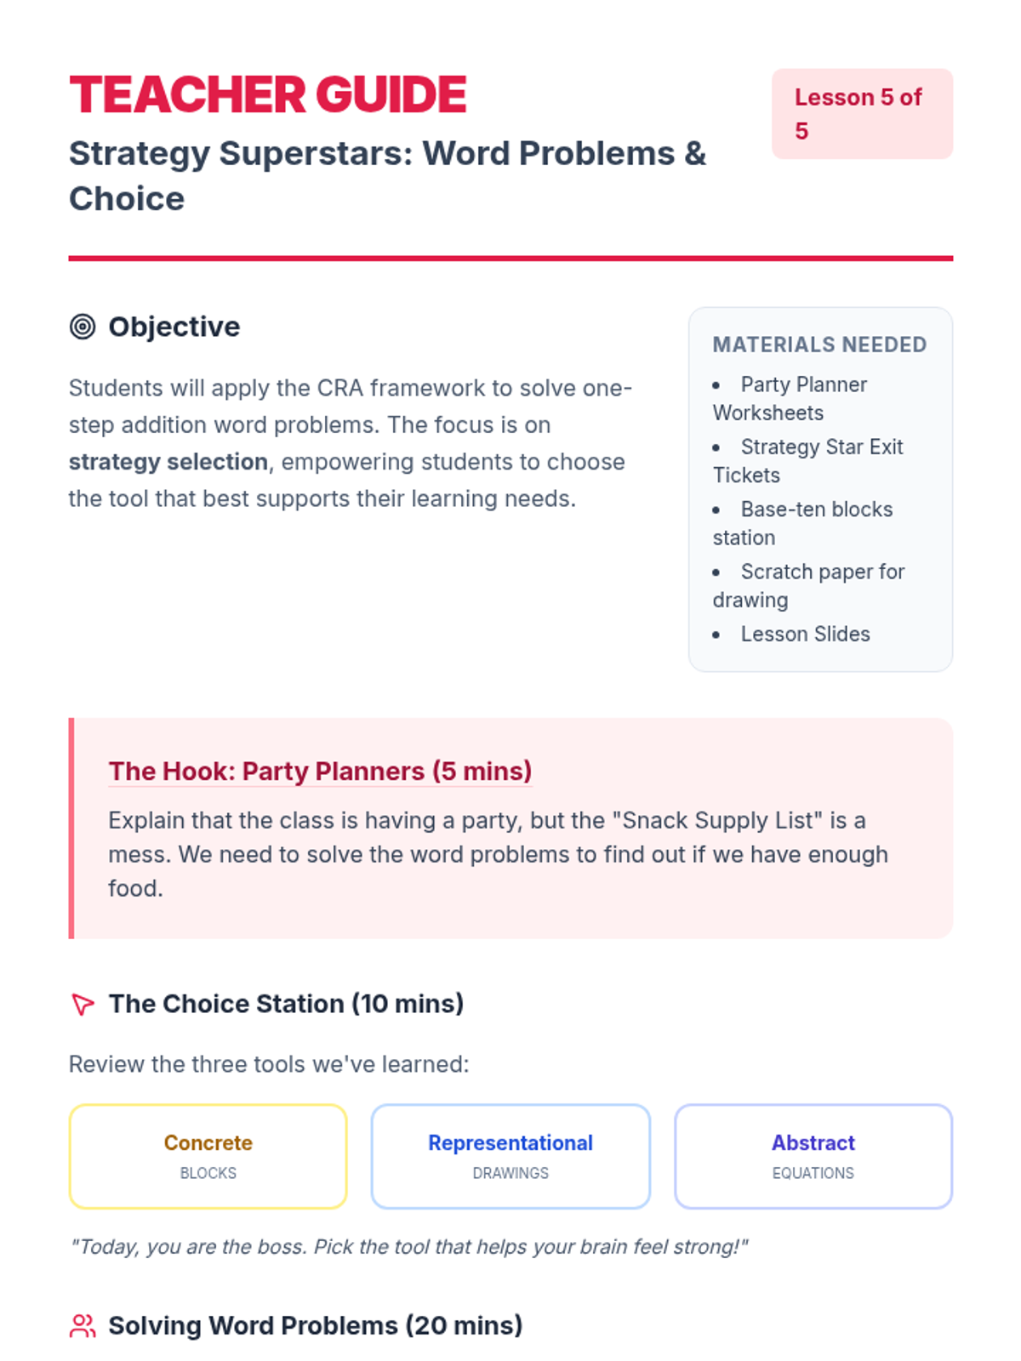Viewport: 1021px width, 1361px height.
Task: Select Lesson Slides list item
Action: pyautogui.click(x=792, y=634)
